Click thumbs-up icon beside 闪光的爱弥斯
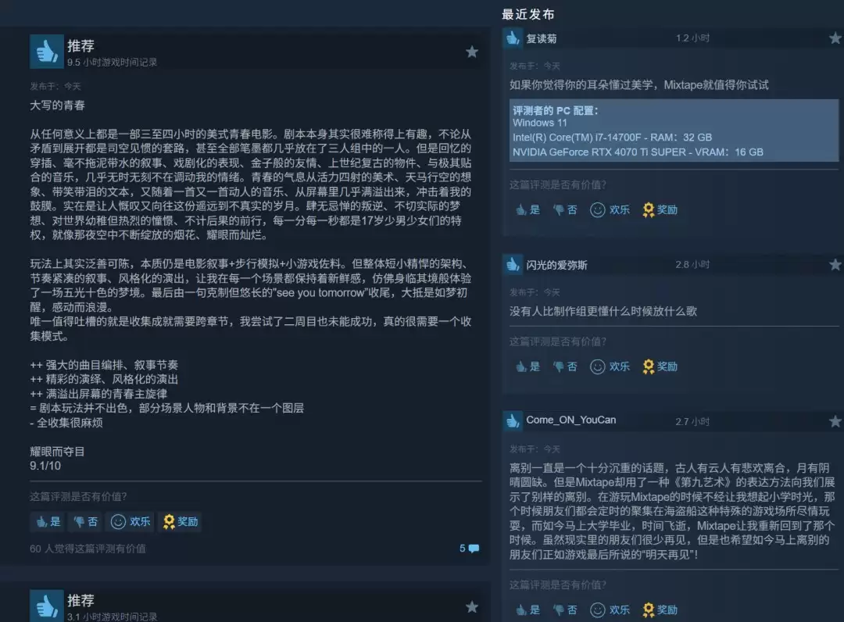 pos(513,265)
